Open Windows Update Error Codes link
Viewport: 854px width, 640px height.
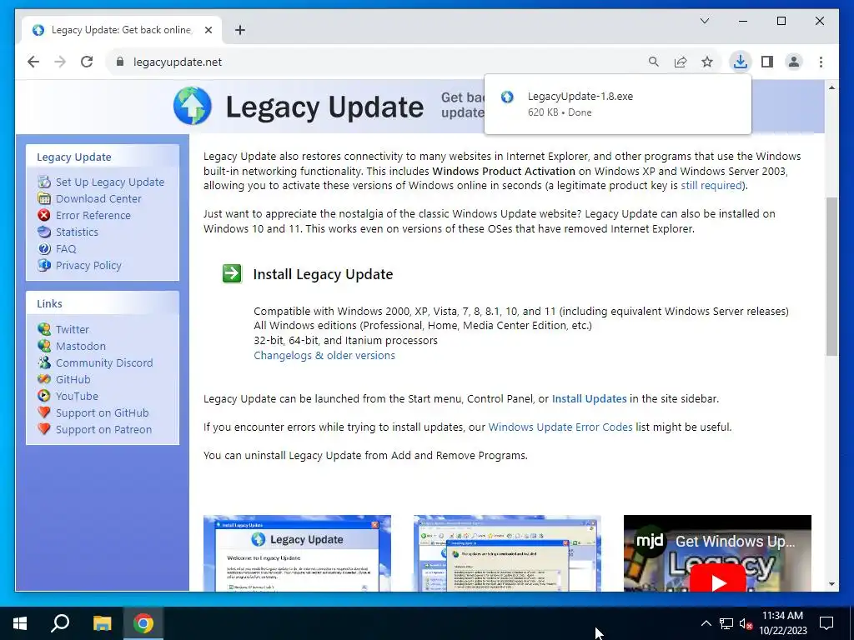[x=560, y=427]
